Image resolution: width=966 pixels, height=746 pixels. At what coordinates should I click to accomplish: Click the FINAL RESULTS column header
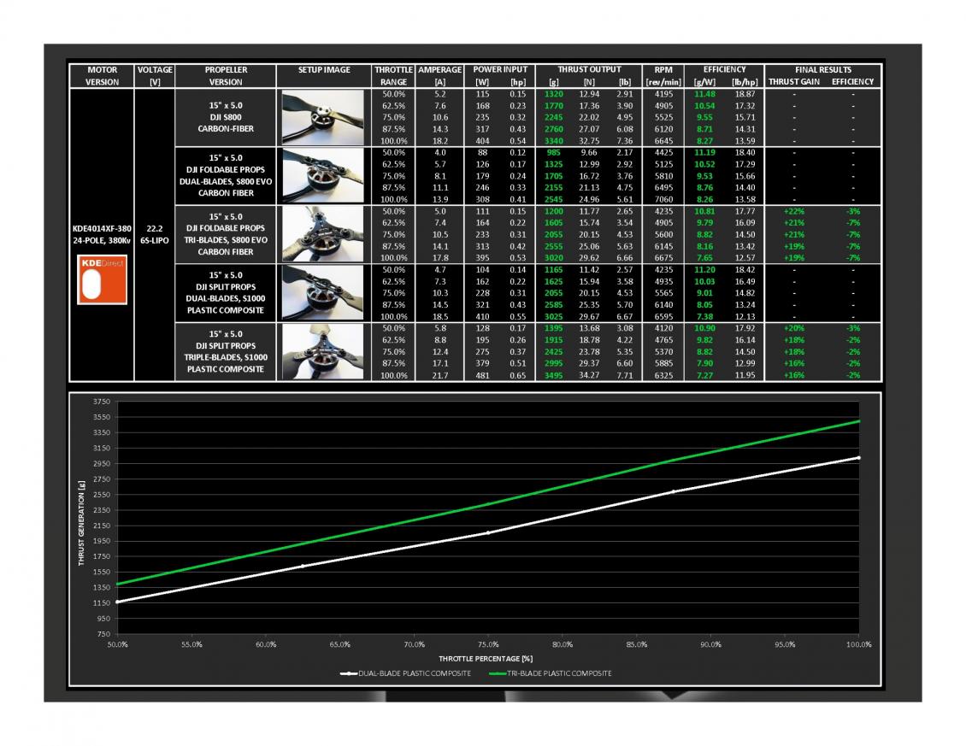(821, 70)
